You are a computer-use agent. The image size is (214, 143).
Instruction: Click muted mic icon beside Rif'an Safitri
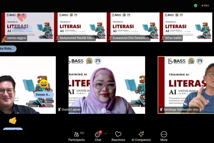(163, 38)
